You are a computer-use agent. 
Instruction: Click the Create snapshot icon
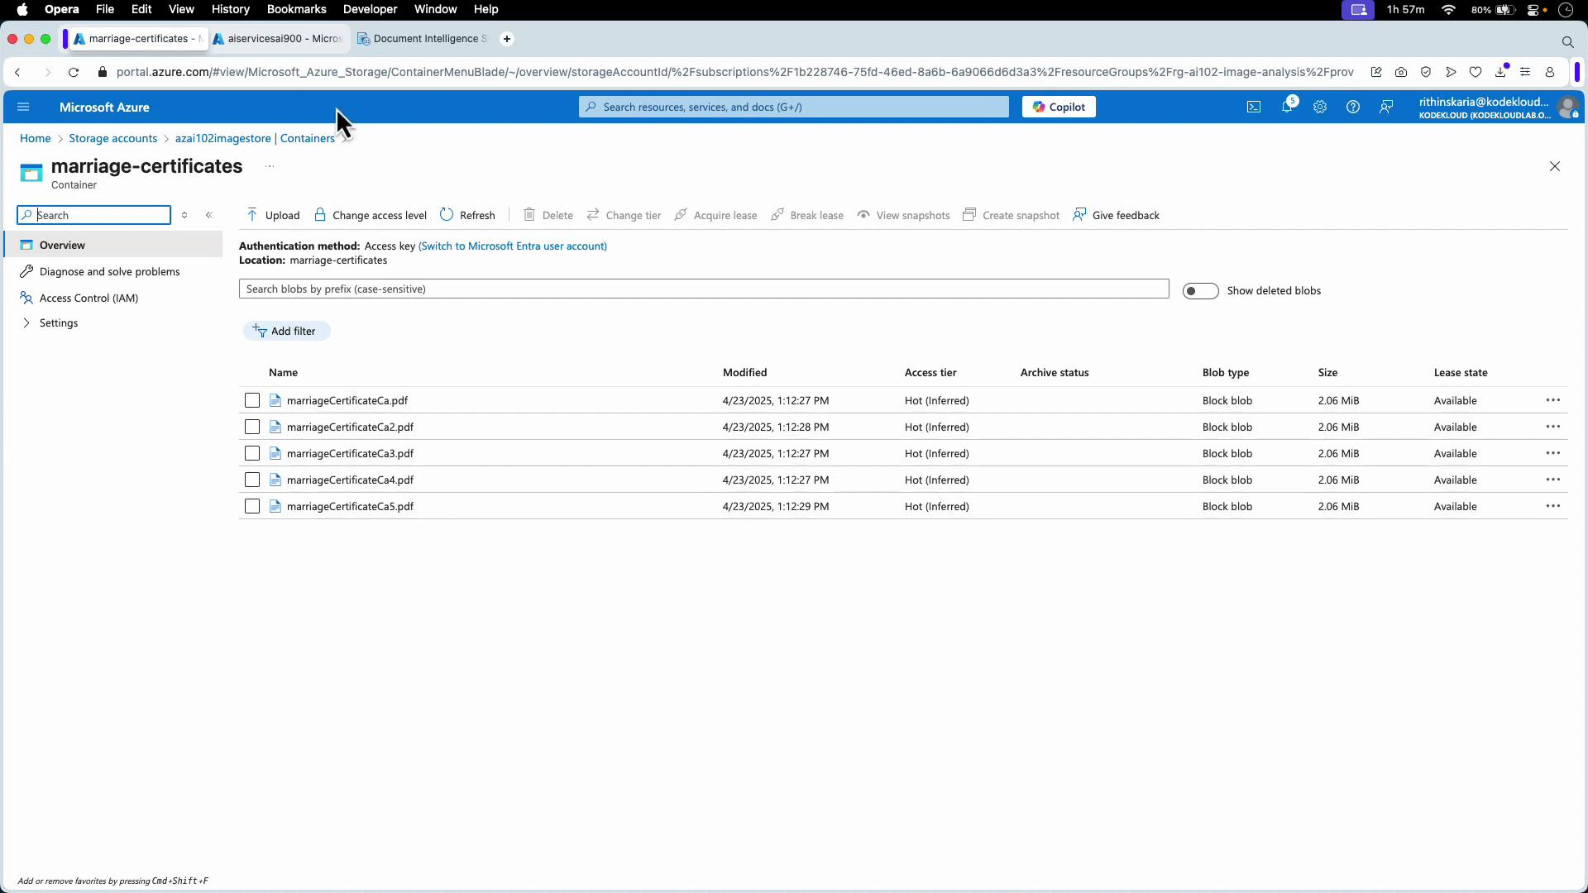[969, 215]
